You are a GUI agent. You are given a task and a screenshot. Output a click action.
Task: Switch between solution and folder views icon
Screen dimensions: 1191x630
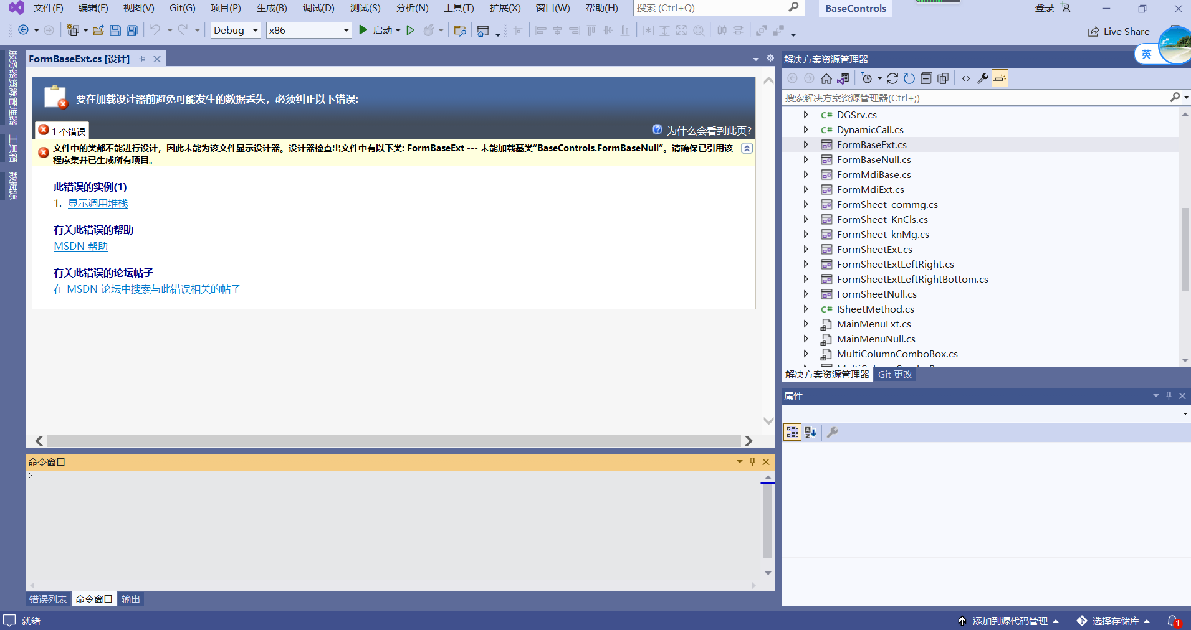point(843,78)
